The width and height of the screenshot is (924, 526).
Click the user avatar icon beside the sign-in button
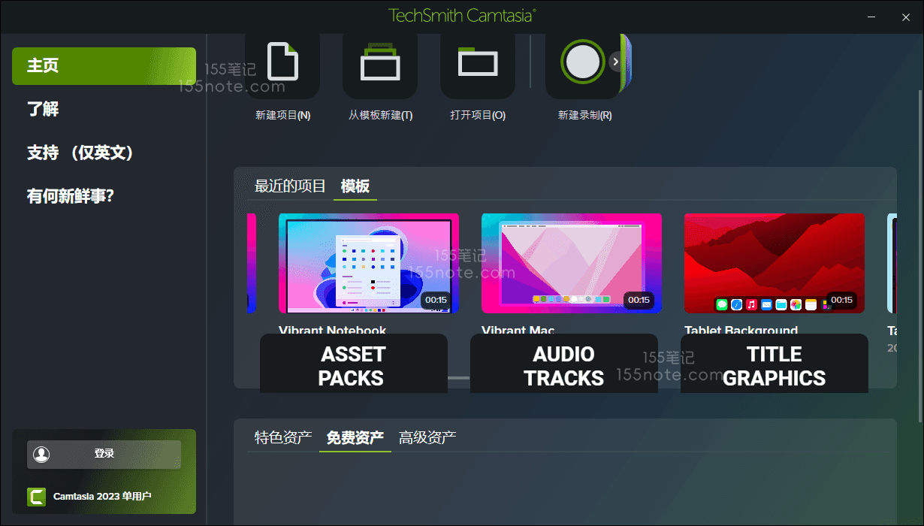click(x=42, y=454)
